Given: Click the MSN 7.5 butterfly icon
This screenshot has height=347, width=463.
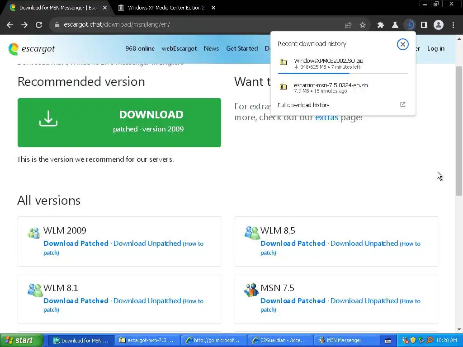Looking at the screenshot, I should coord(251,290).
